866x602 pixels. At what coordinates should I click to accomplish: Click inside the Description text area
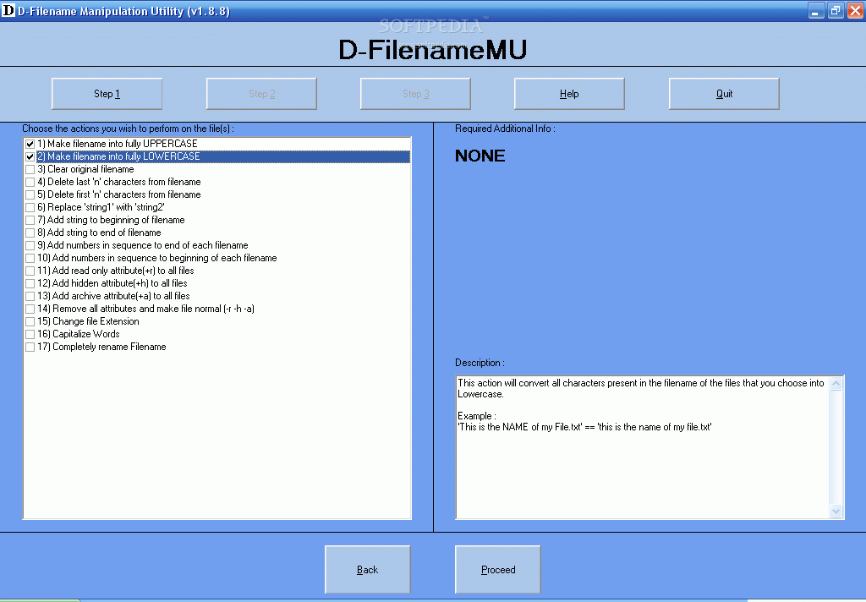[643, 447]
